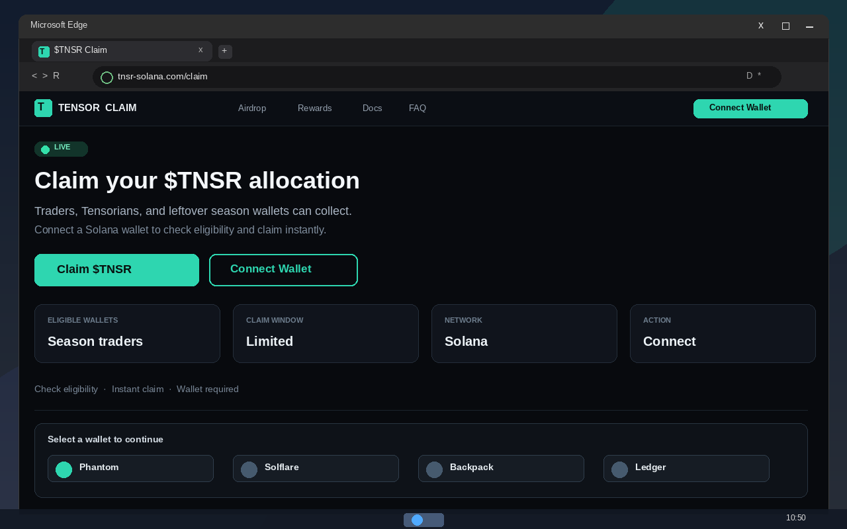
Task: Open the Rewards nav item
Action: pyautogui.click(x=315, y=108)
